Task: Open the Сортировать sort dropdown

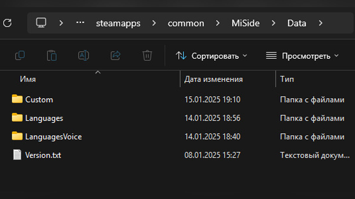Action: point(211,56)
